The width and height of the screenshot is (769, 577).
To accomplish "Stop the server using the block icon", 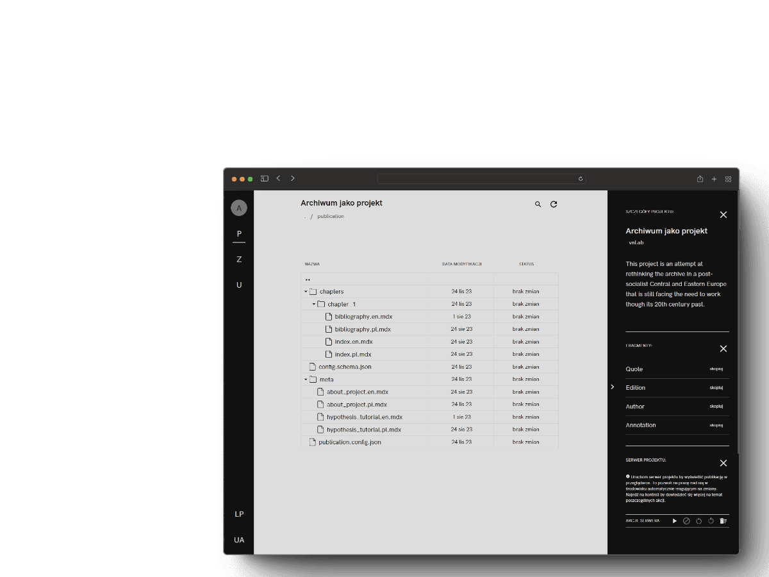I will [x=687, y=521].
